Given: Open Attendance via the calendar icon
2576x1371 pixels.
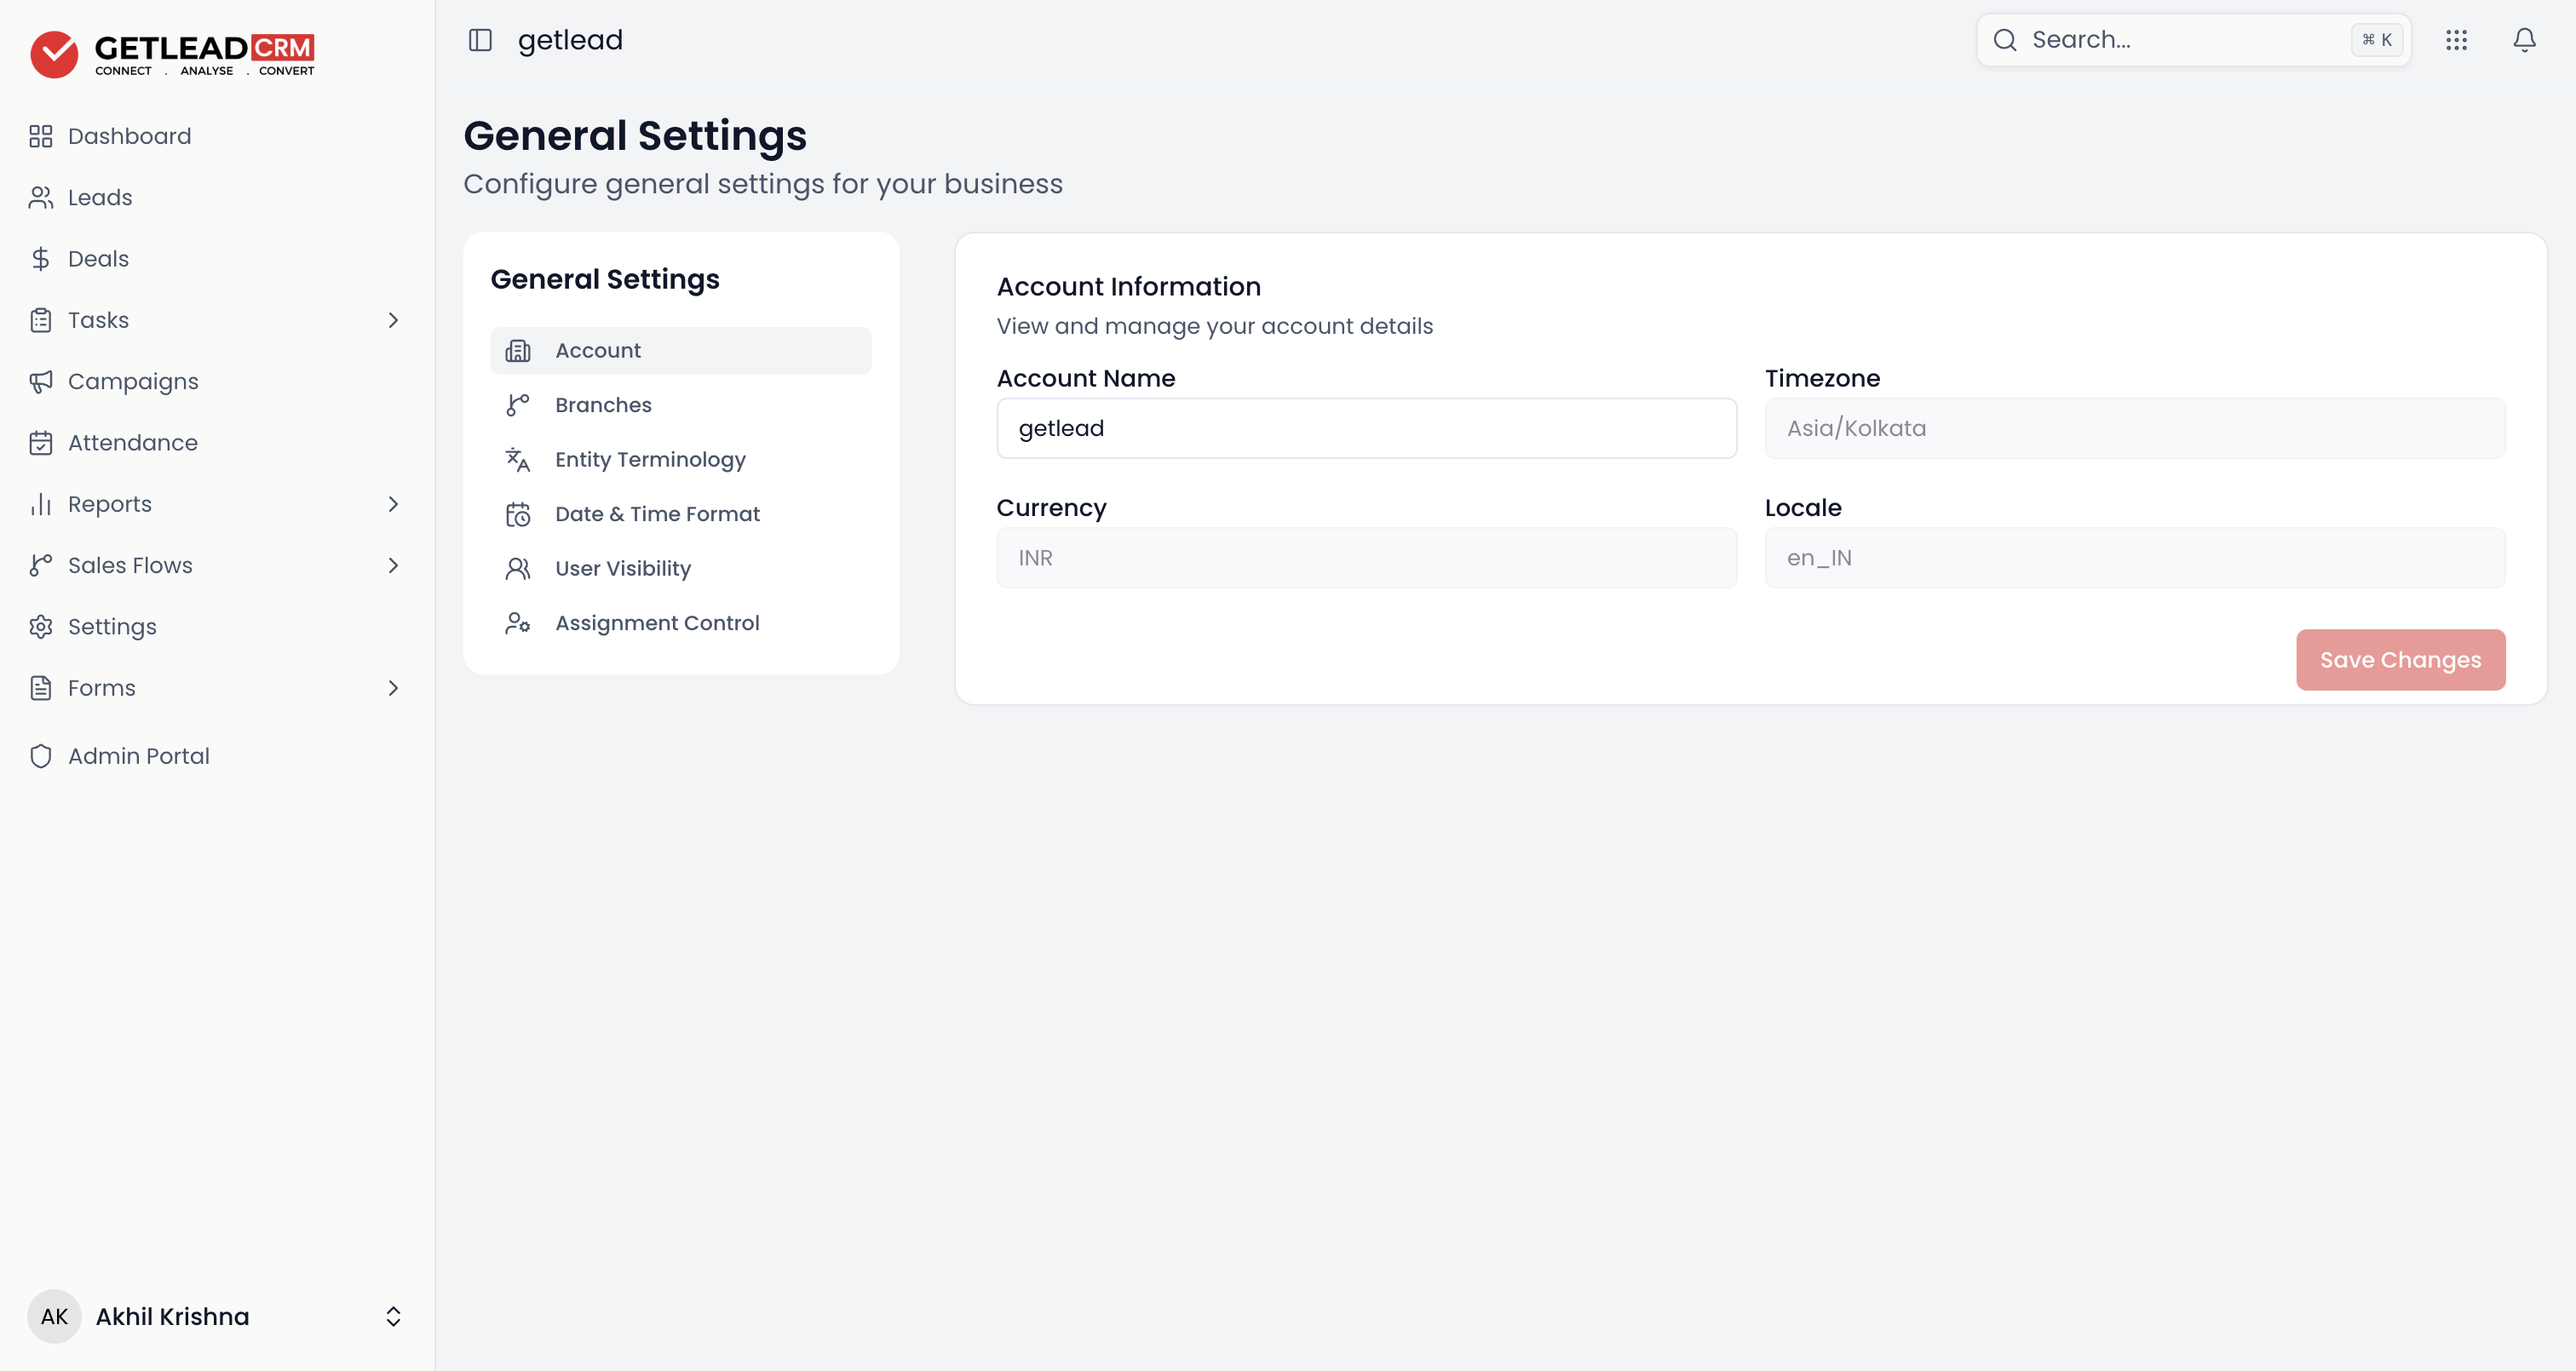Looking at the screenshot, I should coord(41,442).
